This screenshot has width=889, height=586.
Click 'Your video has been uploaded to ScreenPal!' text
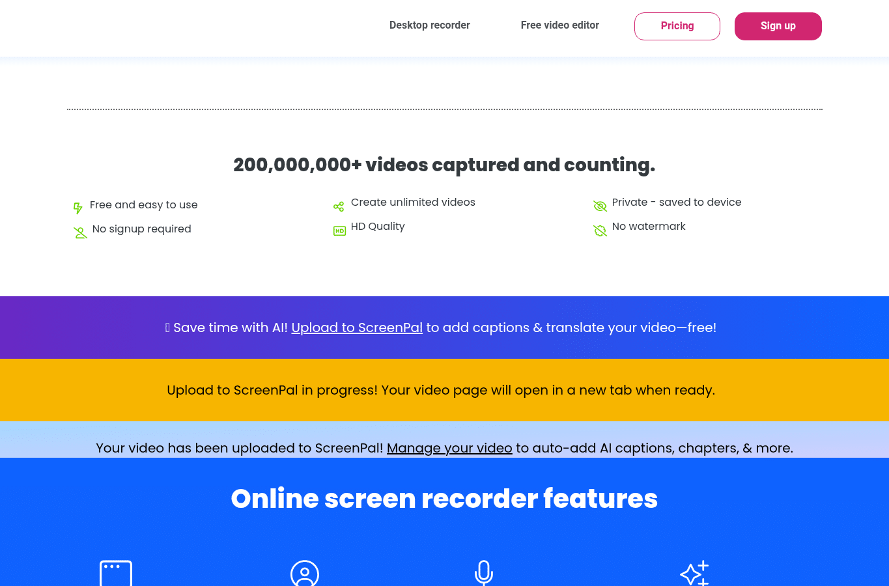pos(240,448)
